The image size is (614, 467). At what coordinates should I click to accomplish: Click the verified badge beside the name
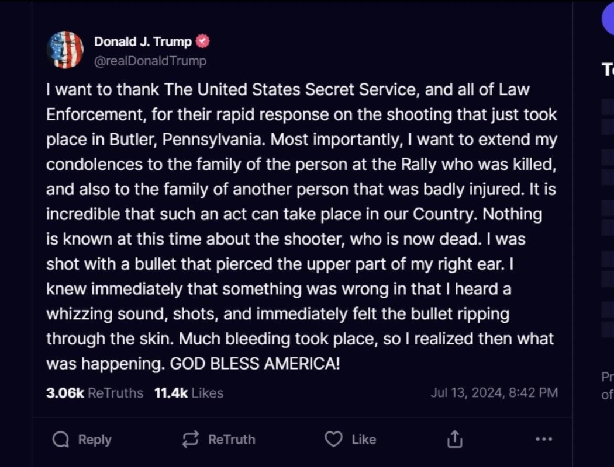pyautogui.click(x=203, y=41)
